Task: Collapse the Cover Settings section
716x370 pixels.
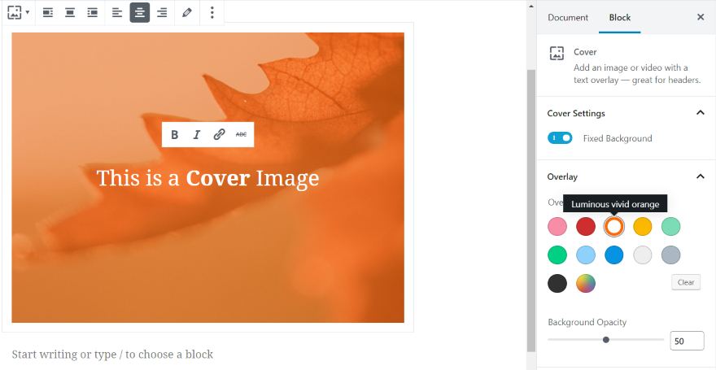Action: 700,113
